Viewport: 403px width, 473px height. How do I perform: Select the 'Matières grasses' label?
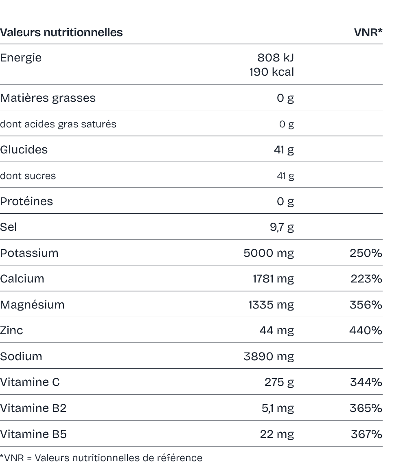(x=48, y=98)
